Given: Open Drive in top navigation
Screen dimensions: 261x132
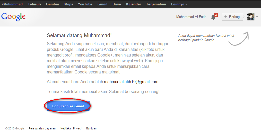Looking at the screenshot, I should click(x=117, y=4).
